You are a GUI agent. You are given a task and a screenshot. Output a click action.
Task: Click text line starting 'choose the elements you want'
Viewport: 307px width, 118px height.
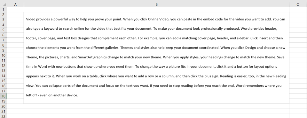pos(156,48)
